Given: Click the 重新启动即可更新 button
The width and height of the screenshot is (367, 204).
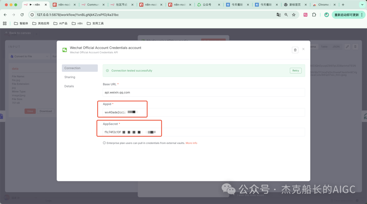Looking at the screenshot, I should pos(348,15).
